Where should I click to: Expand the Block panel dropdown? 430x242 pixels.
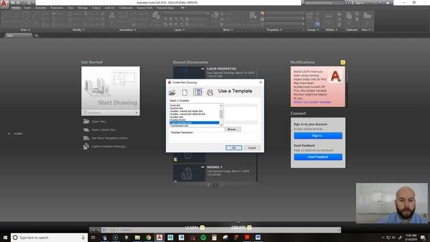(228, 30)
